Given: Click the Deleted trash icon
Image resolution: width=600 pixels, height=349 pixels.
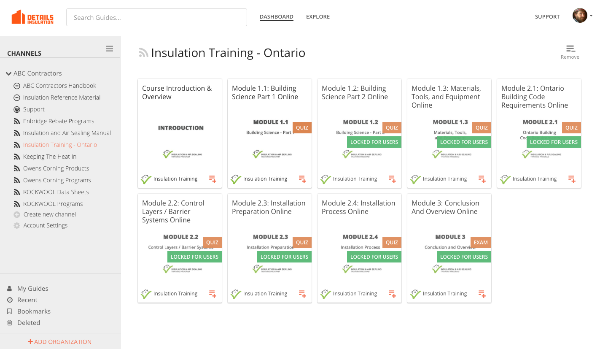Looking at the screenshot, I should click(x=10, y=323).
